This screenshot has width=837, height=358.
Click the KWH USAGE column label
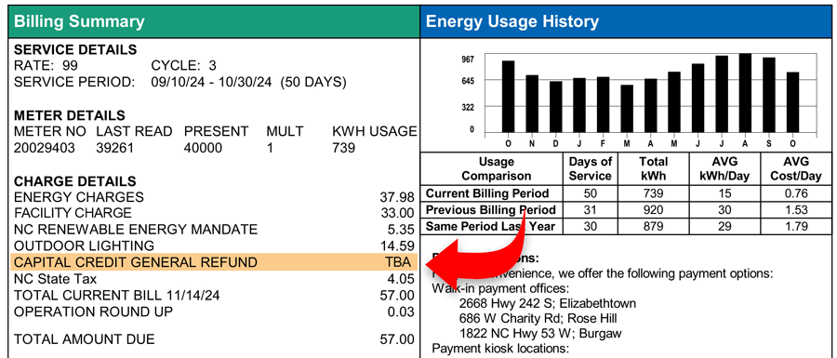tap(374, 131)
